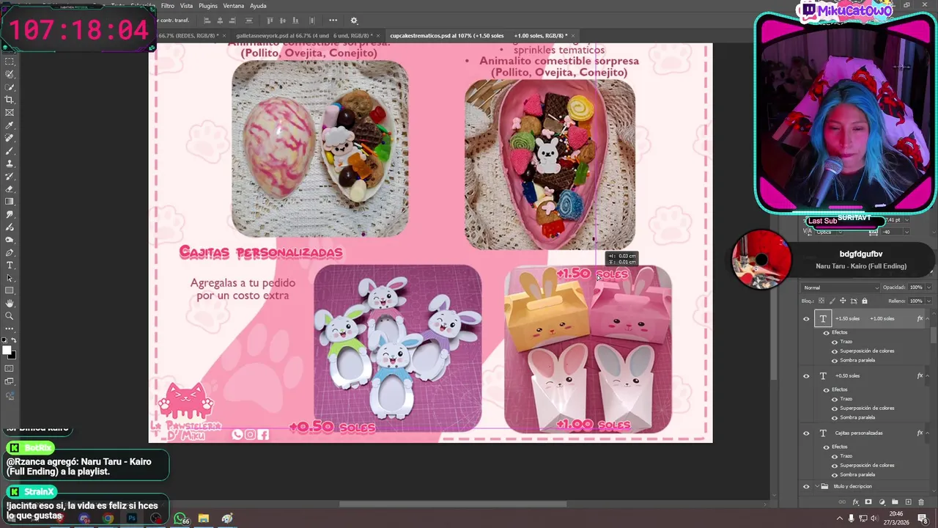Select the Frame tool
Image resolution: width=938 pixels, height=528 pixels.
(10, 112)
